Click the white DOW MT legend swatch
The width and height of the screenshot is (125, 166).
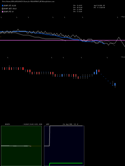3,9
